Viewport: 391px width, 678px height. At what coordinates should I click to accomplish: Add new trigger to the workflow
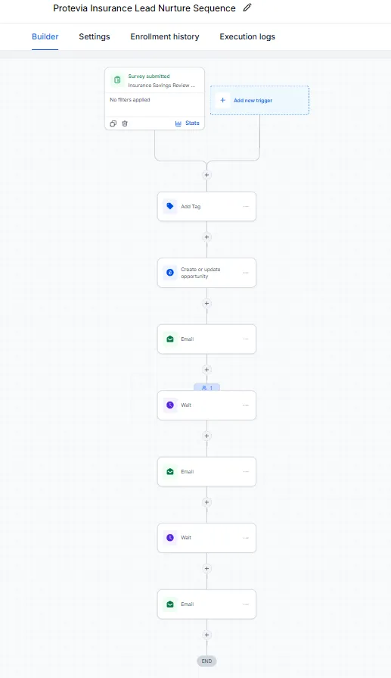pyautogui.click(x=260, y=100)
